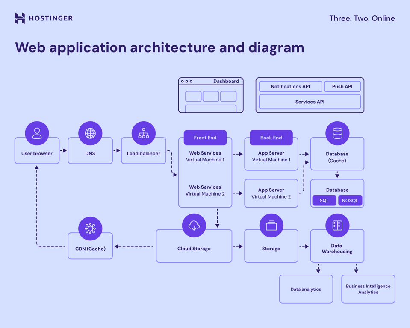This screenshot has width=410, height=328.
Task: Switch to the Back End tab
Action: tap(271, 138)
